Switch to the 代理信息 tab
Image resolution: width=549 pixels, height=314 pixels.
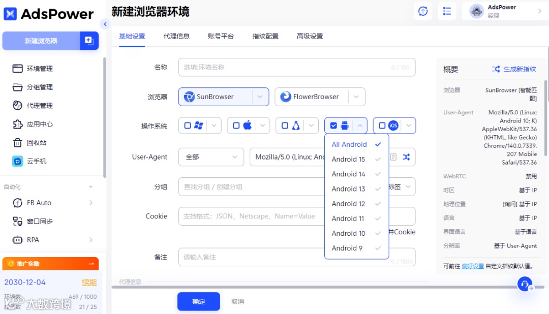coord(176,36)
